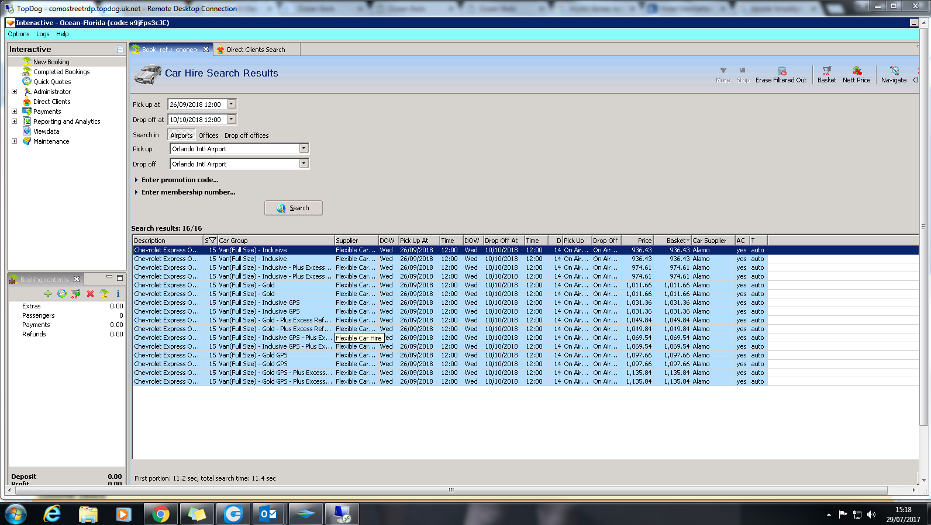The width and height of the screenshot is (931, 525).
Task: Switch to the Direct Clients Search tab
Action: 256,50
